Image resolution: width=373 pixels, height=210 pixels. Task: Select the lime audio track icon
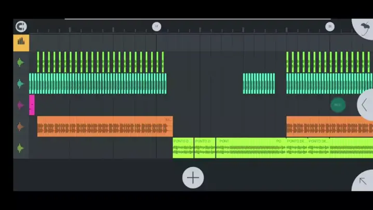click(x=21, y=148)
